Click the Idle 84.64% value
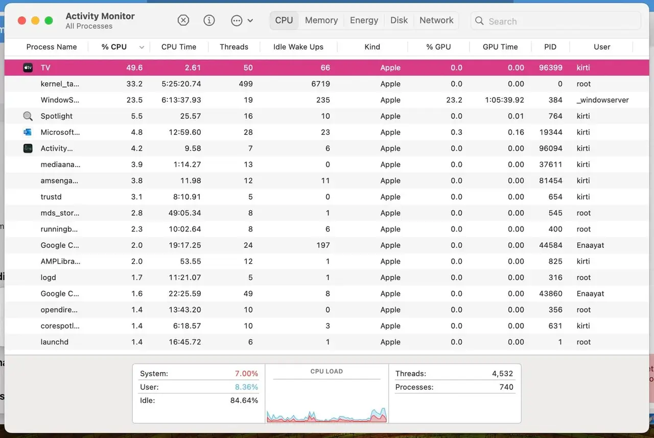The height and width of the screenshot is (438, 654). [x=244, y=400]
